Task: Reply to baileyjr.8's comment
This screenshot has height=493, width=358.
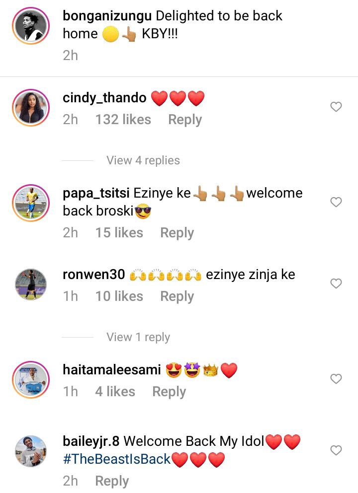Action: (x=112, y=481)
